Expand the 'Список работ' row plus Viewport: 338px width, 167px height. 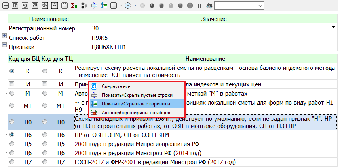click(x=4, y=35)
